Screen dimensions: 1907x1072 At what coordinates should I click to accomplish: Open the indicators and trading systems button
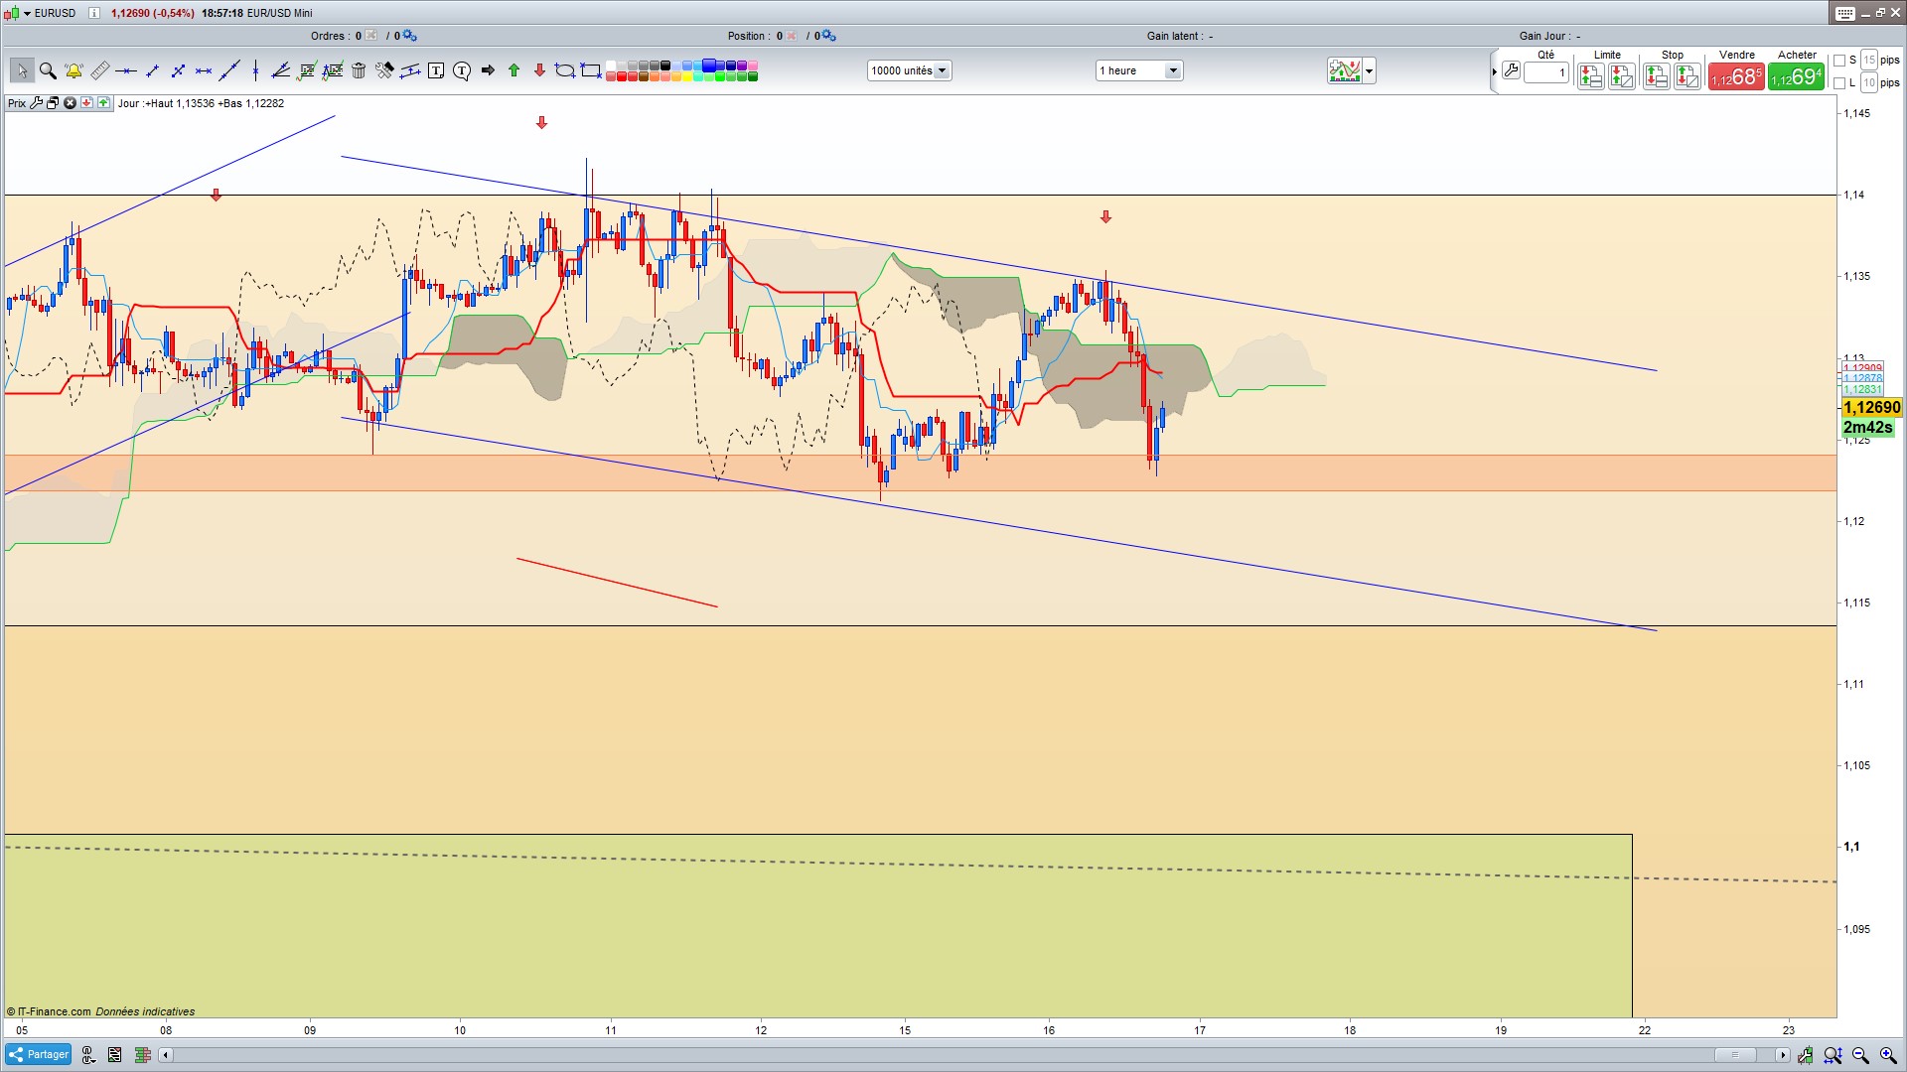1345,70
